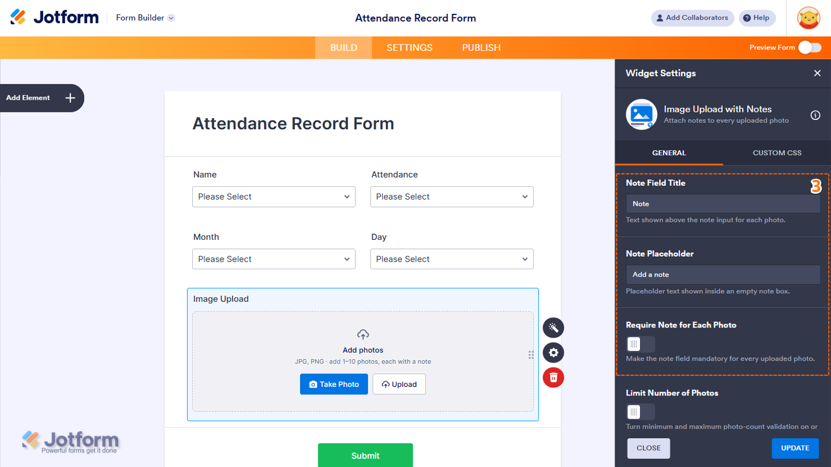This screenshot has height=467, width=831.
Task: Click CLOSE in Widget Settings
Action: click(x=649, y=448)
